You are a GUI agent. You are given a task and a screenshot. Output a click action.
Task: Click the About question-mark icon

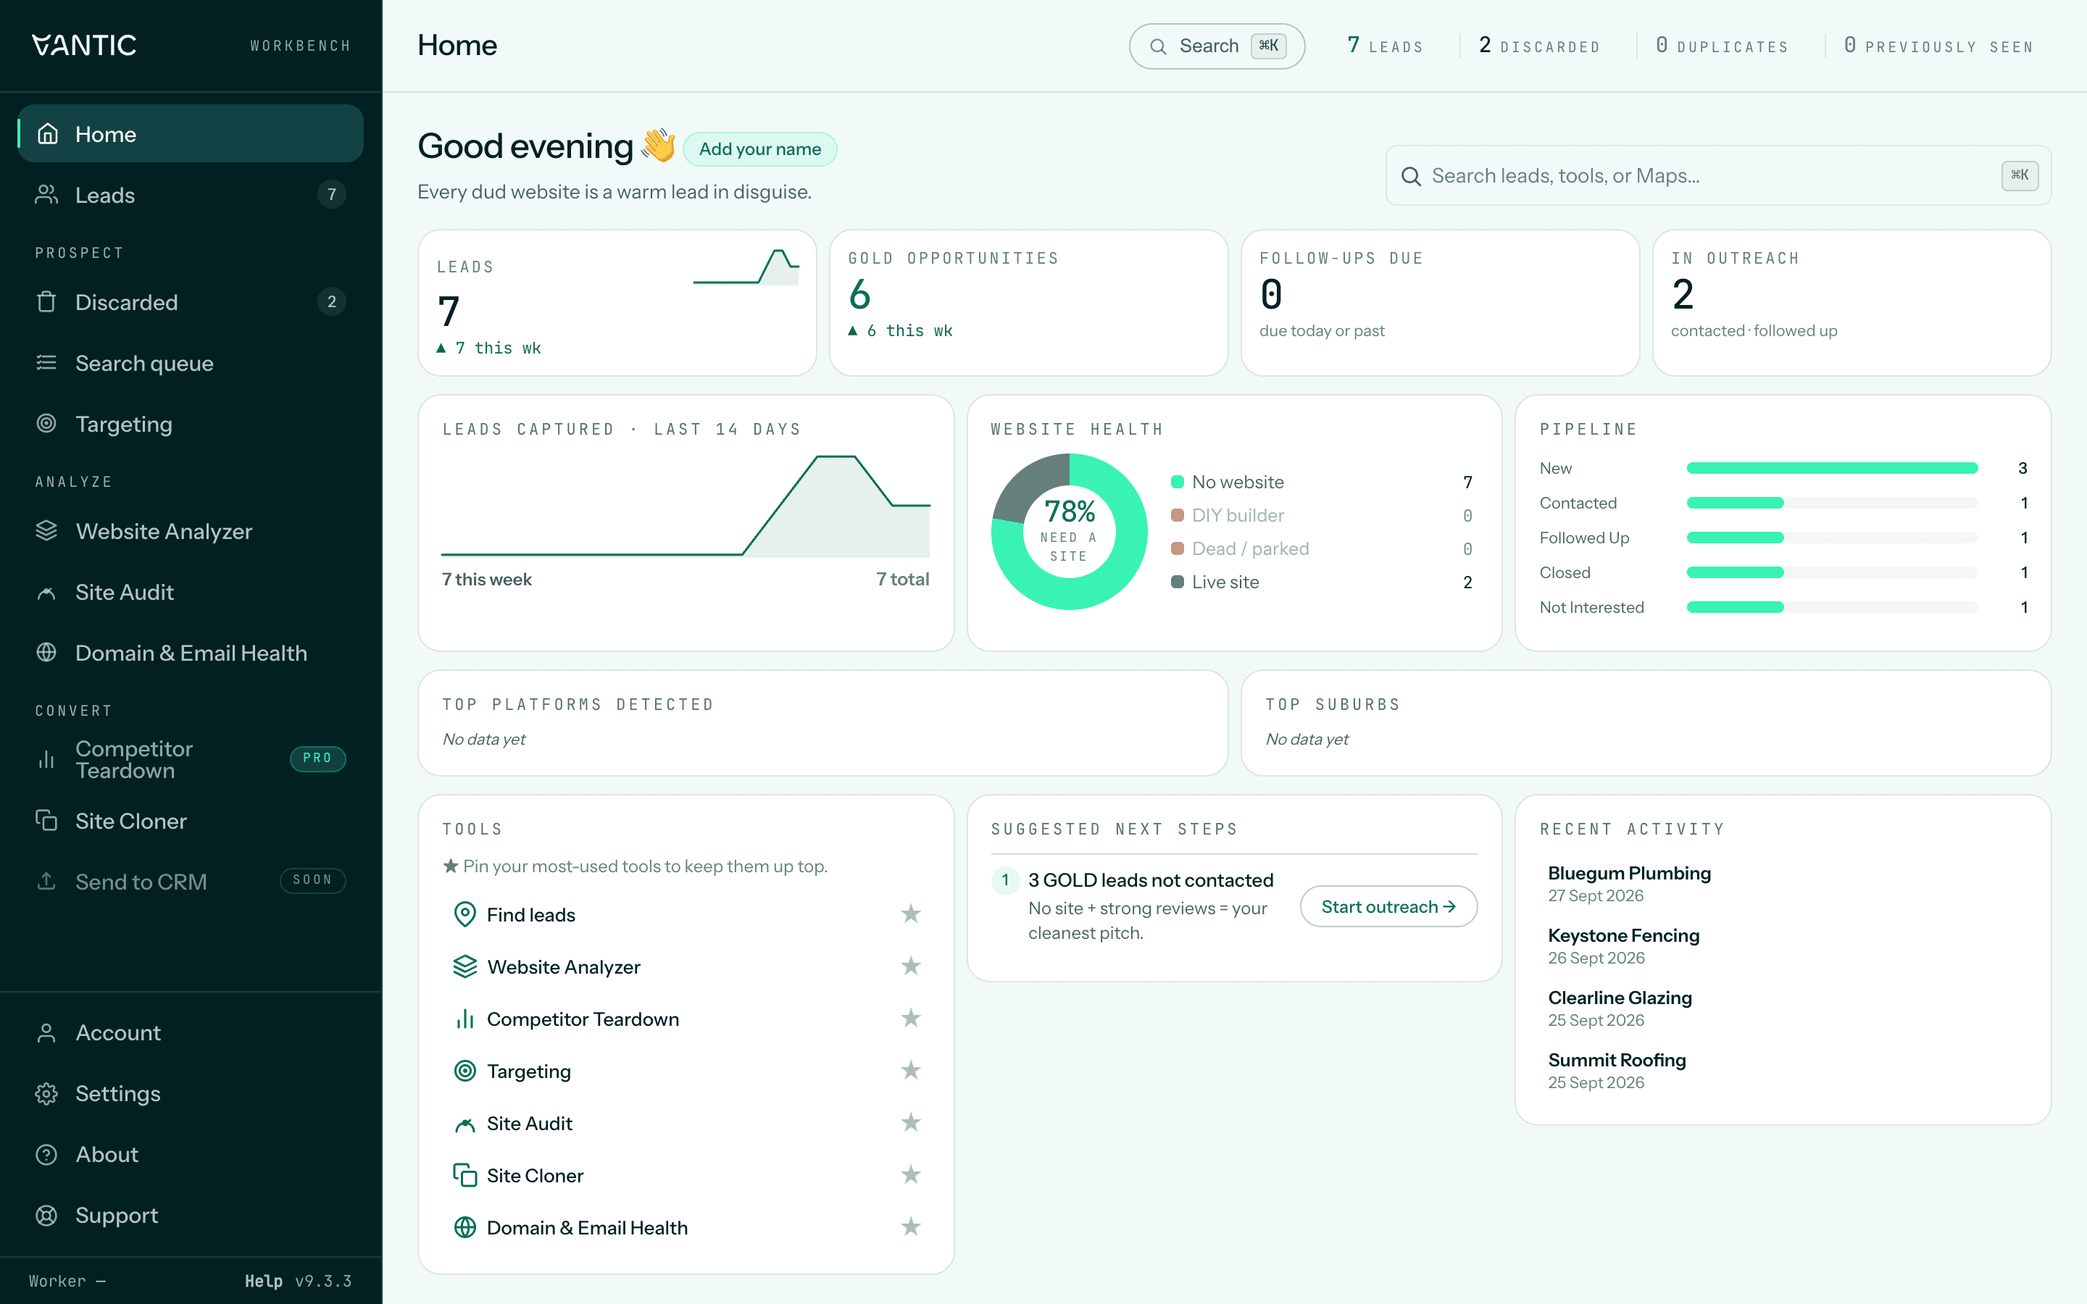46,1154
